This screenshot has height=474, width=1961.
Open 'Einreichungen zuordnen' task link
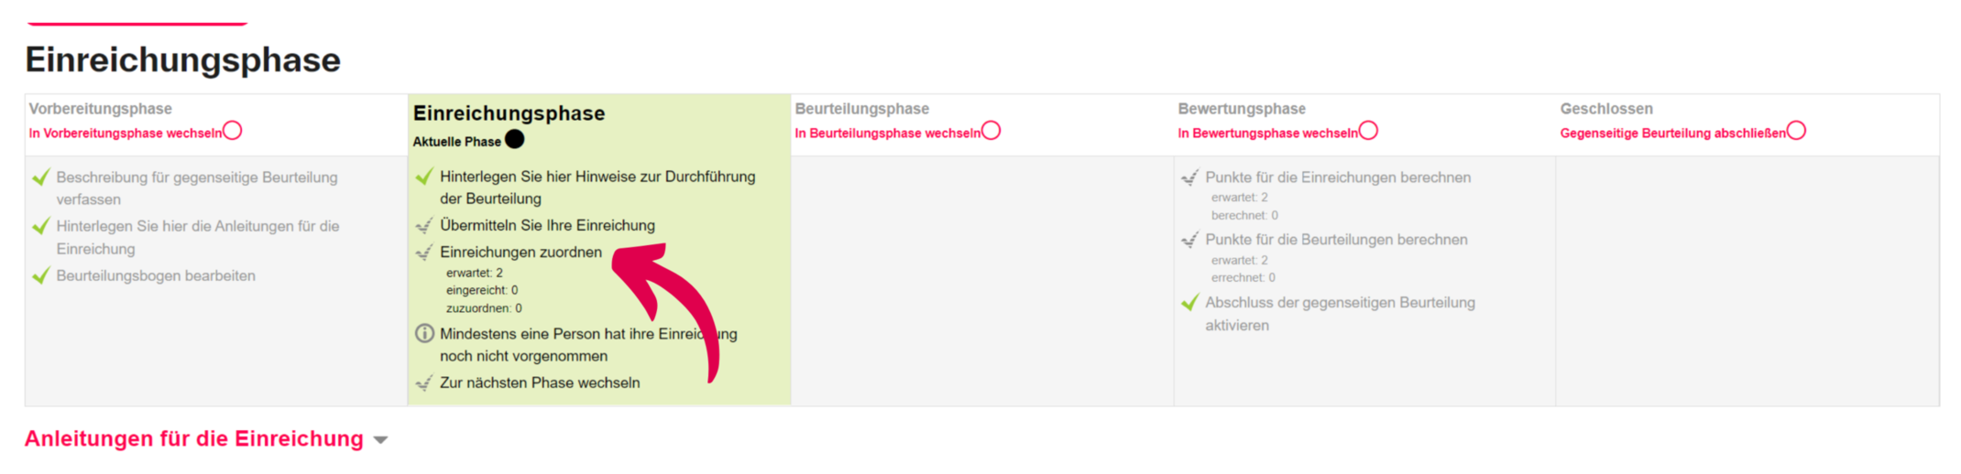pos(520,253)
